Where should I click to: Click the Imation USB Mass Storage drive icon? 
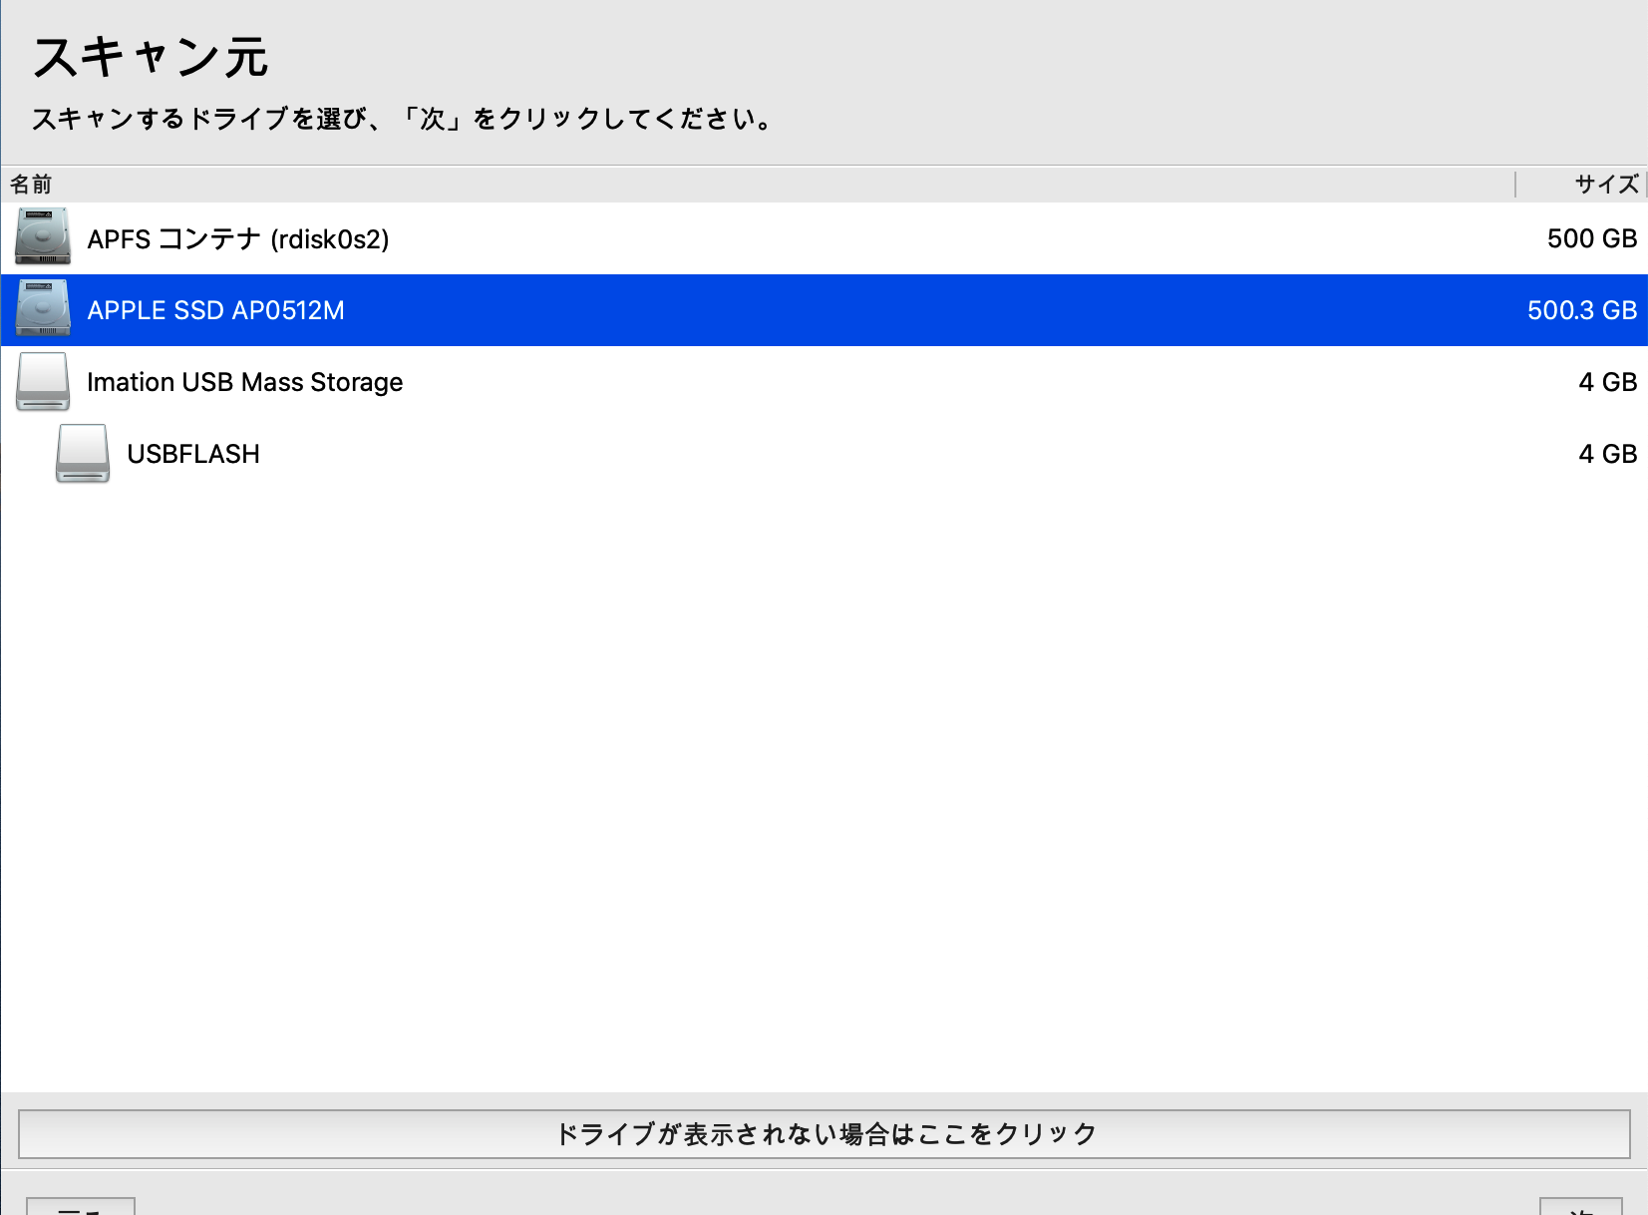pyautogui.click(x=43, y=381)
